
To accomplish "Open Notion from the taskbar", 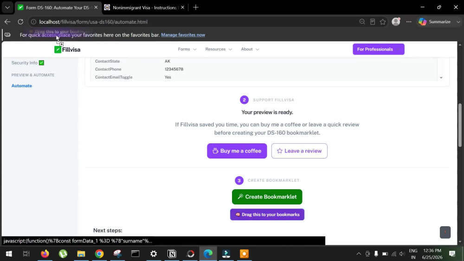I will click(172, 254).
